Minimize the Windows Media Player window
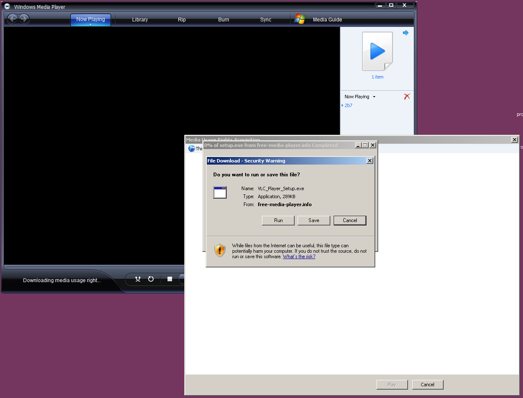This screenshot has height=398, width=523. click(x=380, y=5)
